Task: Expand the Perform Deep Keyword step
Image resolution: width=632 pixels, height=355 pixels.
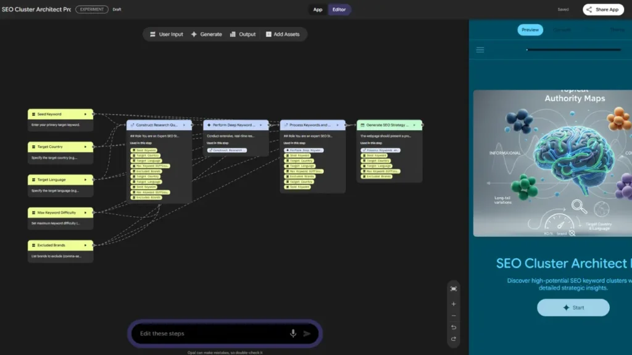Action: point(261,124)
